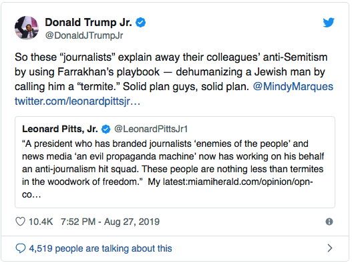Viewport: 352px width, 265px height.
Task: Click Donald Trump Jr. verified badge
Action: [141, 23]
